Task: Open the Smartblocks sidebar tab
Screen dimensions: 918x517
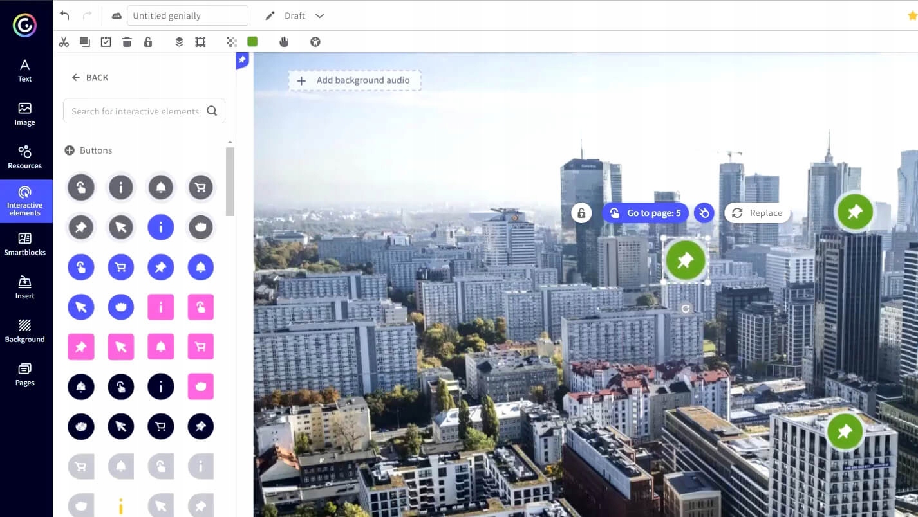Action: [25, 244]
